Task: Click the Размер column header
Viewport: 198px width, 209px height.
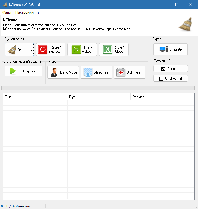Action: (x=162, y=97)
